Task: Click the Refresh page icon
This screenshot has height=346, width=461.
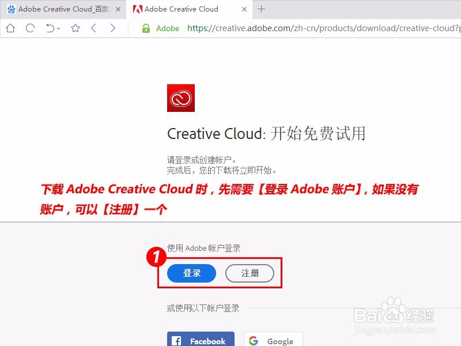Action: click(29, 28)
